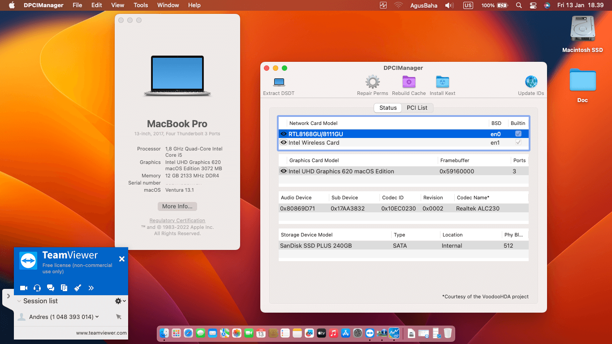Click the AgusBaha user in the menu bar
This screenshot has height=344, width=612.
click(424, 5)
